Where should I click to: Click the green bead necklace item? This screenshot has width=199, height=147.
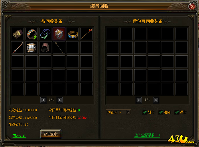45,34
